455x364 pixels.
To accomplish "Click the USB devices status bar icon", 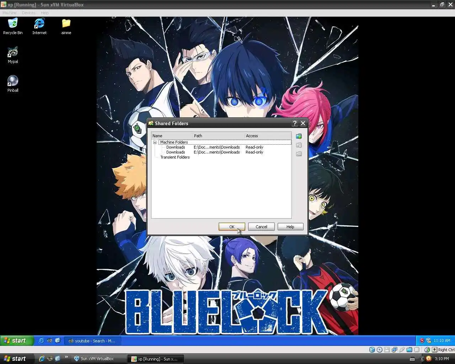I will 402,350.
